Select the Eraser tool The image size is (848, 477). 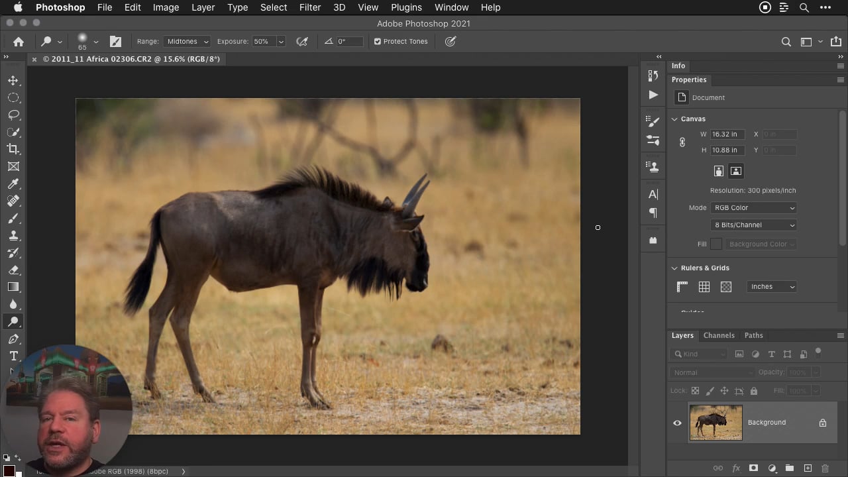[x=13, y=270]
